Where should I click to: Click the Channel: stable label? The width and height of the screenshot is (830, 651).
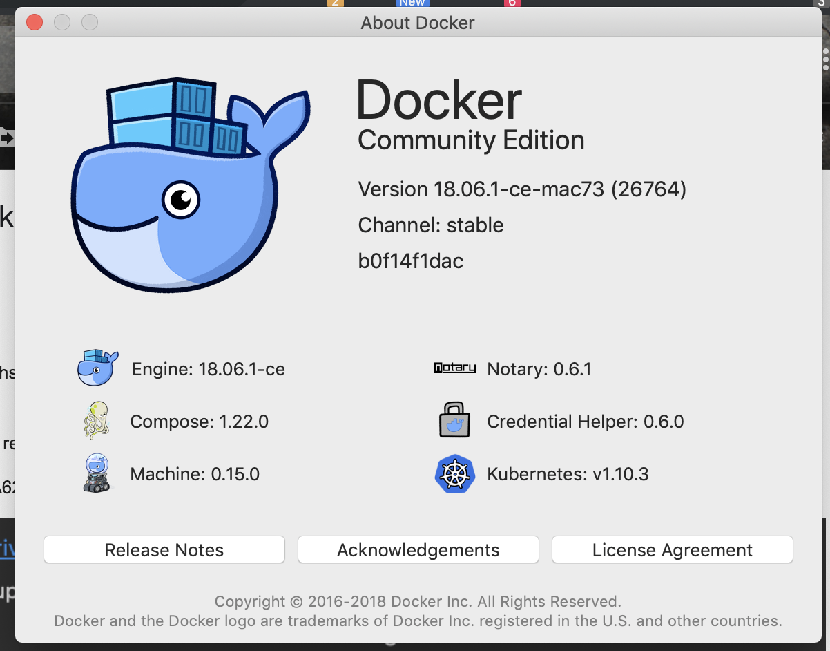[430, 225]
